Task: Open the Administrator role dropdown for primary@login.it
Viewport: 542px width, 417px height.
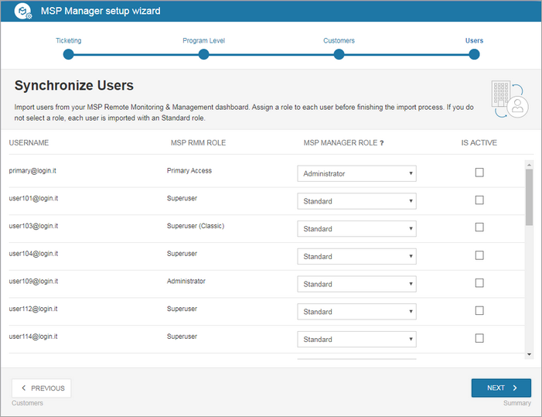Action: (x=356, y=173)
